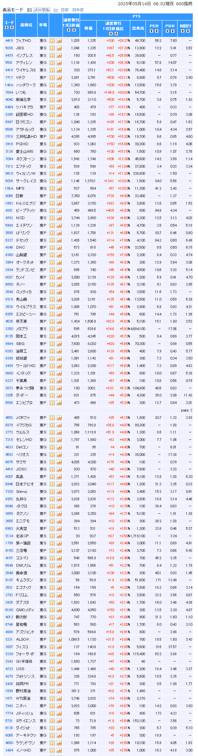
Task: Sort 13日終値比 column descending
Action: click(x=115, y=34)
